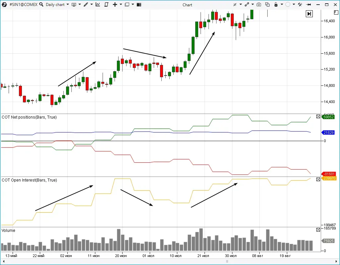Click the 08 авг date label
This screenshot has width=340, height=265.
258,256
